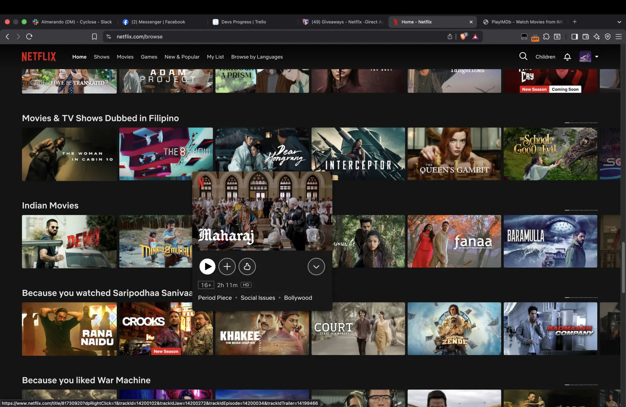The height and width of the screenshot is (407, 626).
Task: Close the Home - Netflix tab
Action: (471, 22)
